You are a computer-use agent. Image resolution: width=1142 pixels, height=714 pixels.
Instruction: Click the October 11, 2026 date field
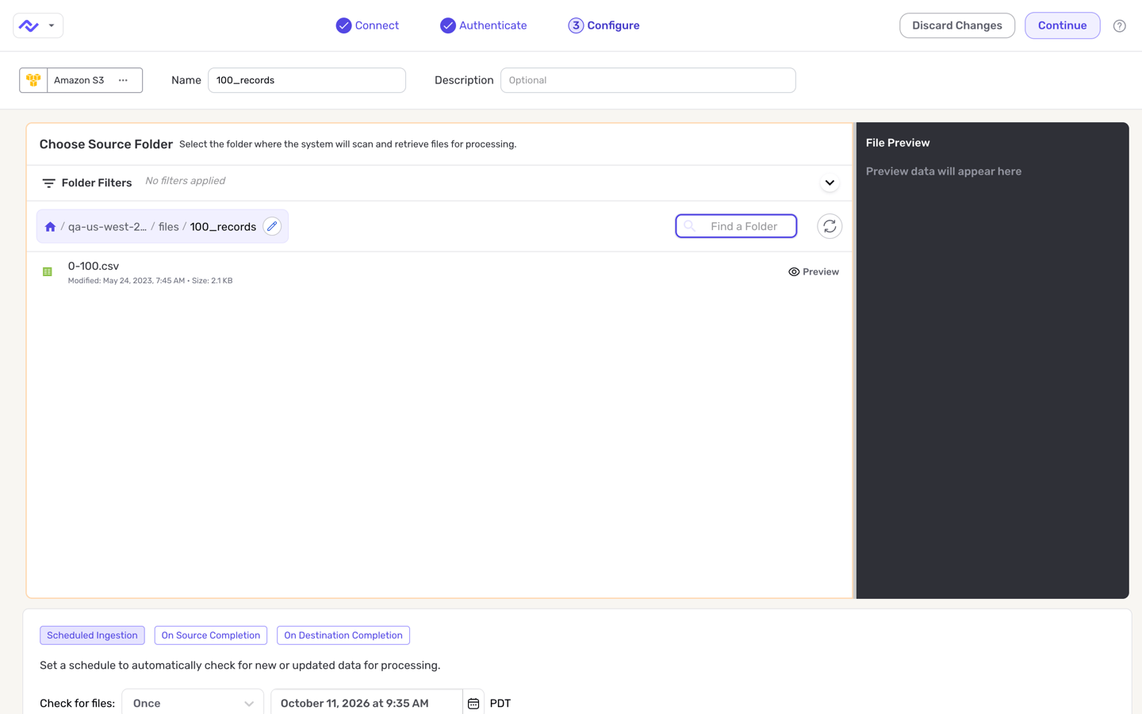(366, 703)
